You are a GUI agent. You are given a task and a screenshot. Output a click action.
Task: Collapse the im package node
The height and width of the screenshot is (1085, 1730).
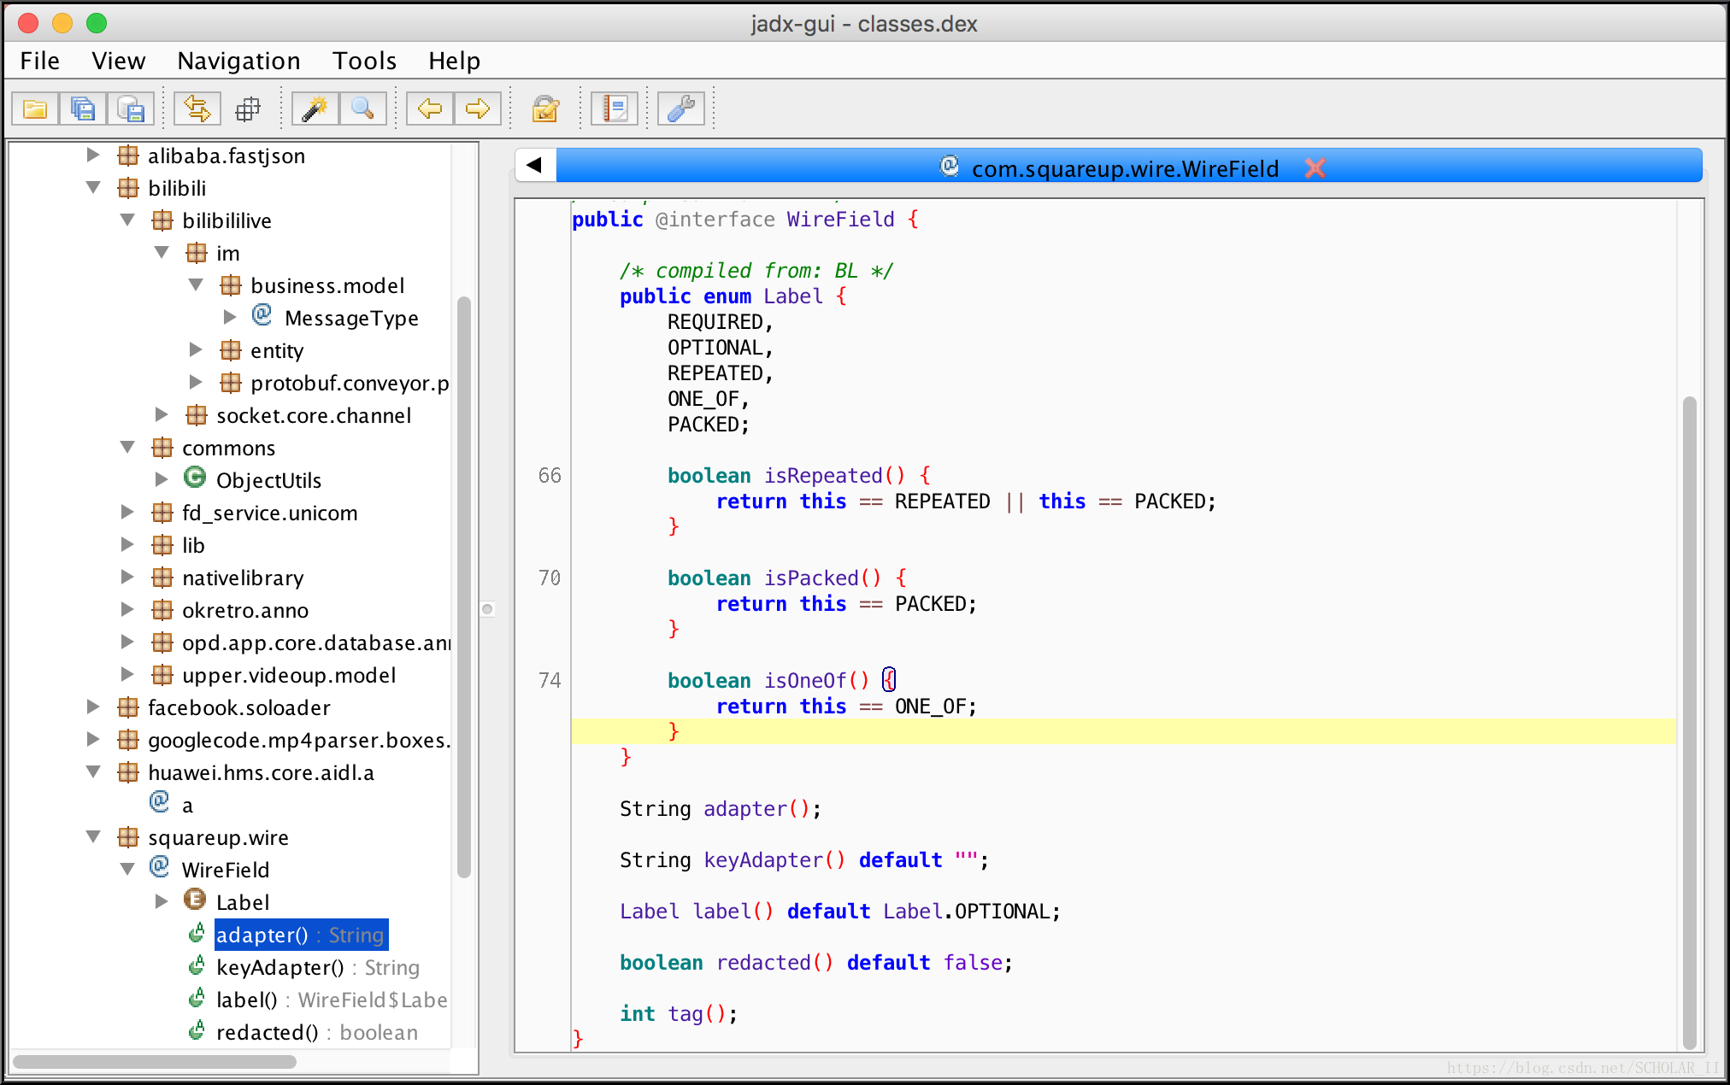point(162,253)
